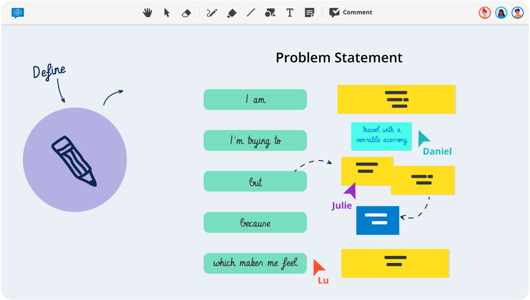Select the freehand Pen drawing tool
This screenshot has width=530, height=300.
tap(212, 13)
